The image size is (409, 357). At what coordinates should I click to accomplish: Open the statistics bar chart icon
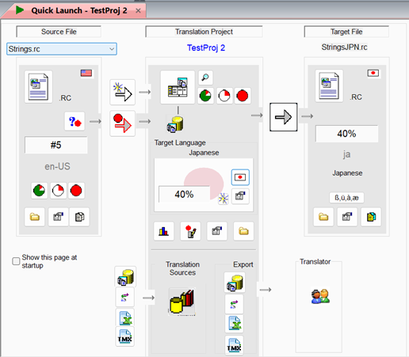[164, 231]
